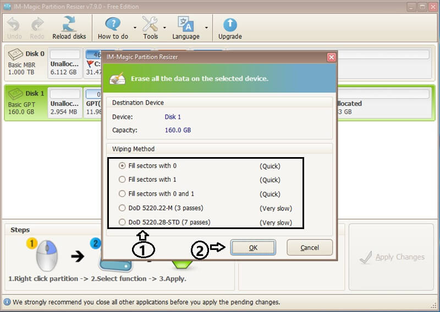Screen dimensions: 440x312
Task: Minimize the main Partition Resizer window
Action: [411, 7]
